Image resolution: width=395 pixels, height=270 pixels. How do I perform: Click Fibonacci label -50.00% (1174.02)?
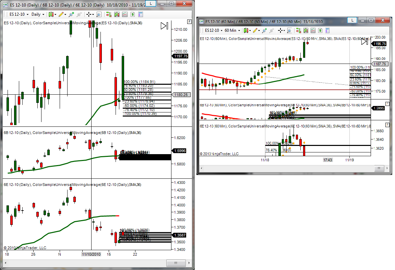coord(139,106)
